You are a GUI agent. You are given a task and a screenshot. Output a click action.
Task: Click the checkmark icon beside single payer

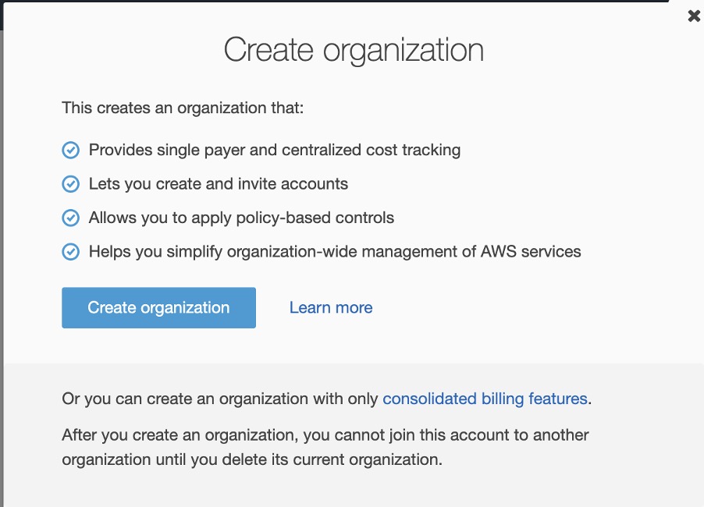(70, 150)
